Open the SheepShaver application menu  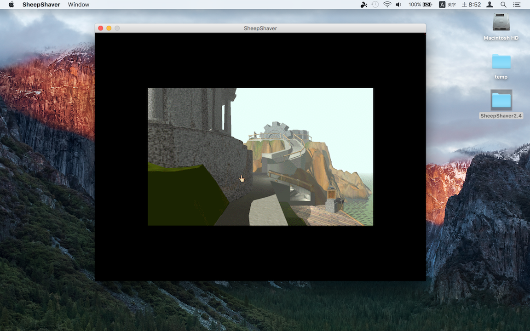pyautogui.click(x=41, y=5)
